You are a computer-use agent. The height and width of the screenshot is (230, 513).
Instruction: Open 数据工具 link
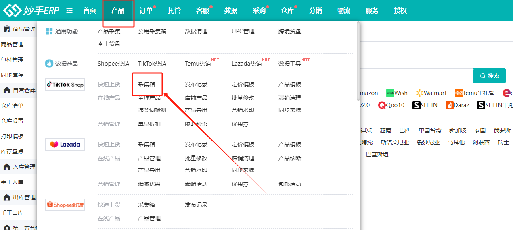290,64
